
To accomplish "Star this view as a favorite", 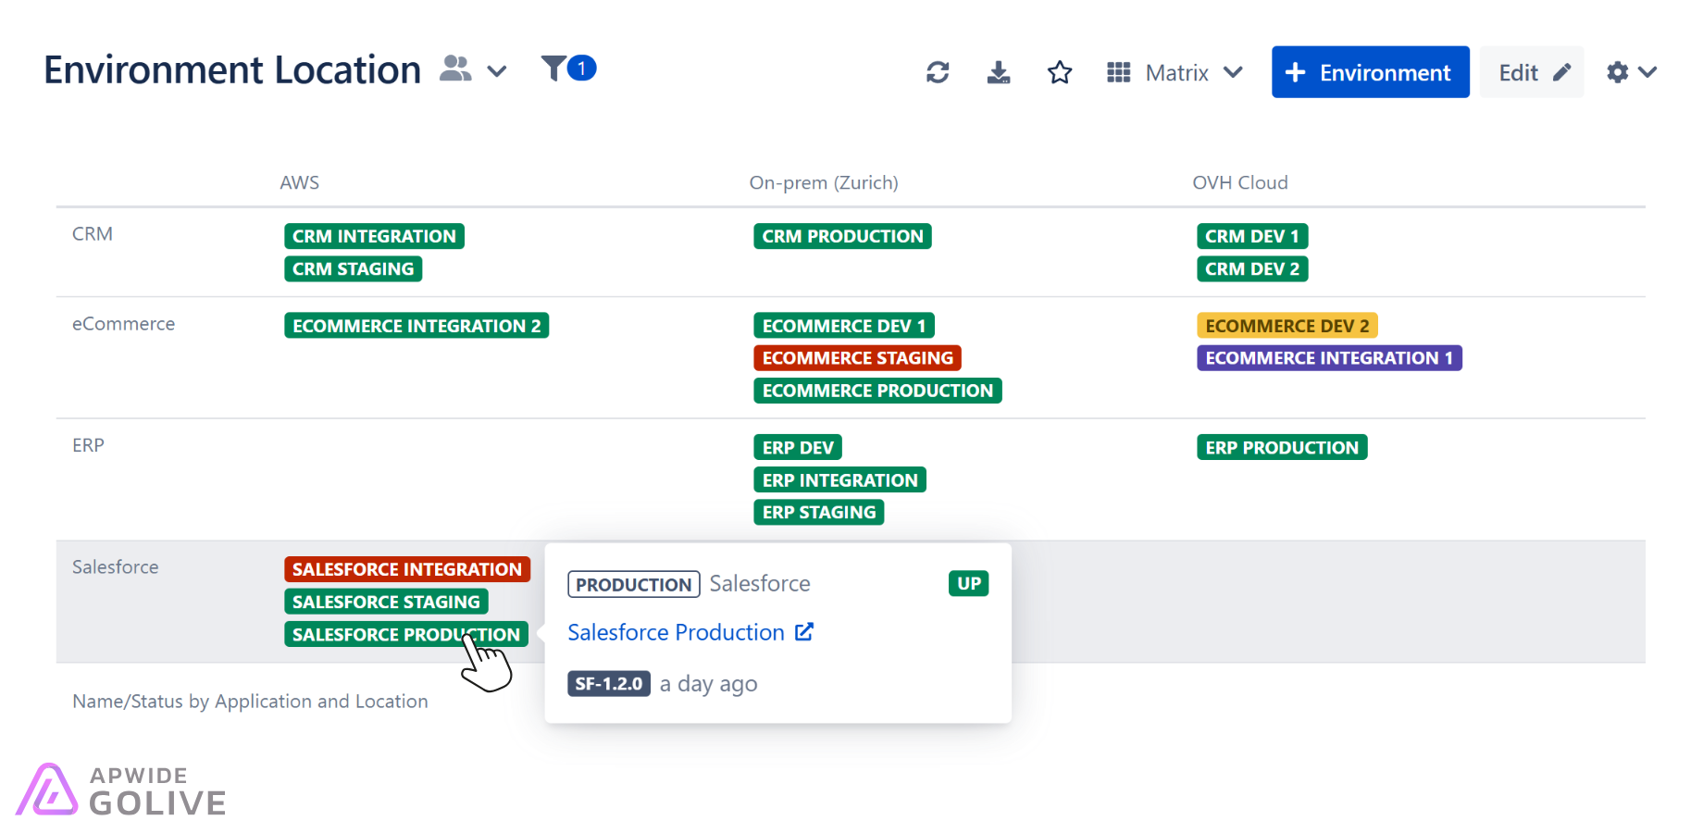I will 1060,72.
